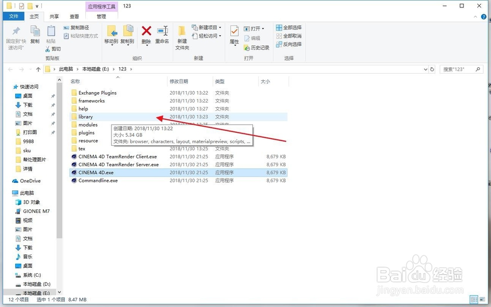Click the Forward navigation arrow

(21, 70)
